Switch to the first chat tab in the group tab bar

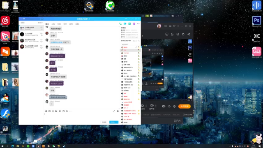click(x=47, y=24)
